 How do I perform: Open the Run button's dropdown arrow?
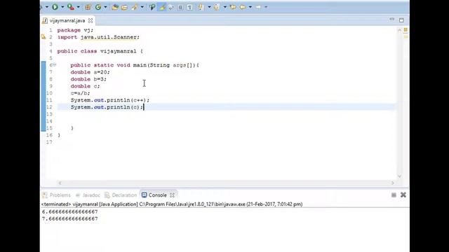point(62,7)
